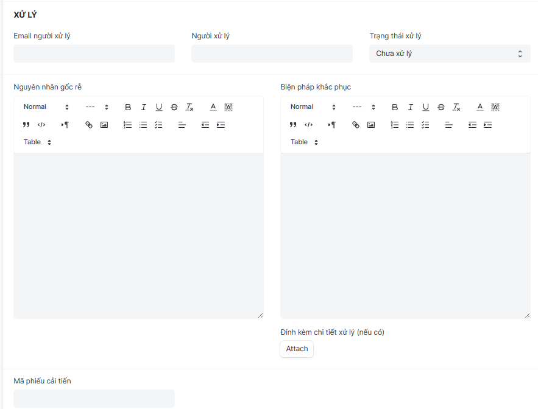Open Normal heading dropdown in Nguyên nhân gốc rễ

coord(46,107)
